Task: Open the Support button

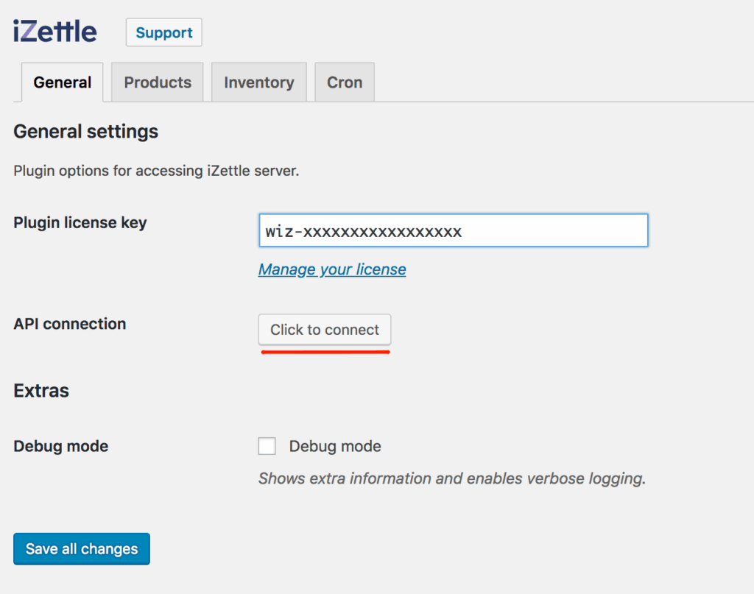Action: point(163,33)
